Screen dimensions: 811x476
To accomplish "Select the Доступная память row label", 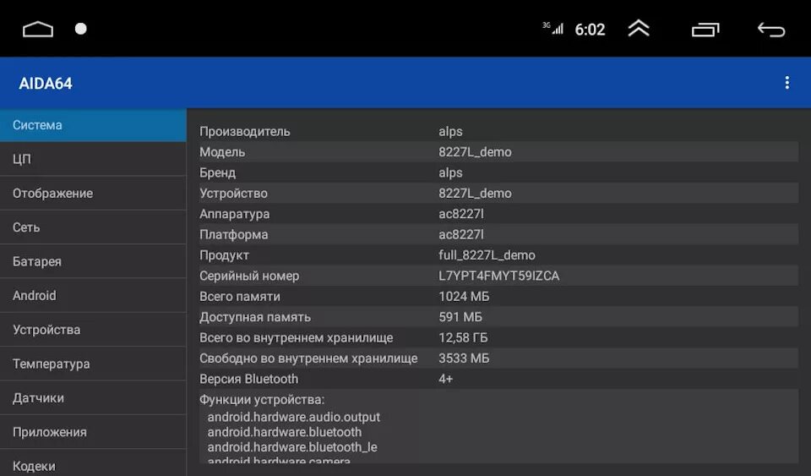I will click(x=255, y=317).
